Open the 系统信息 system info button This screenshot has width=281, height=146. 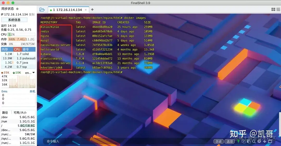(x=14, y=20)
